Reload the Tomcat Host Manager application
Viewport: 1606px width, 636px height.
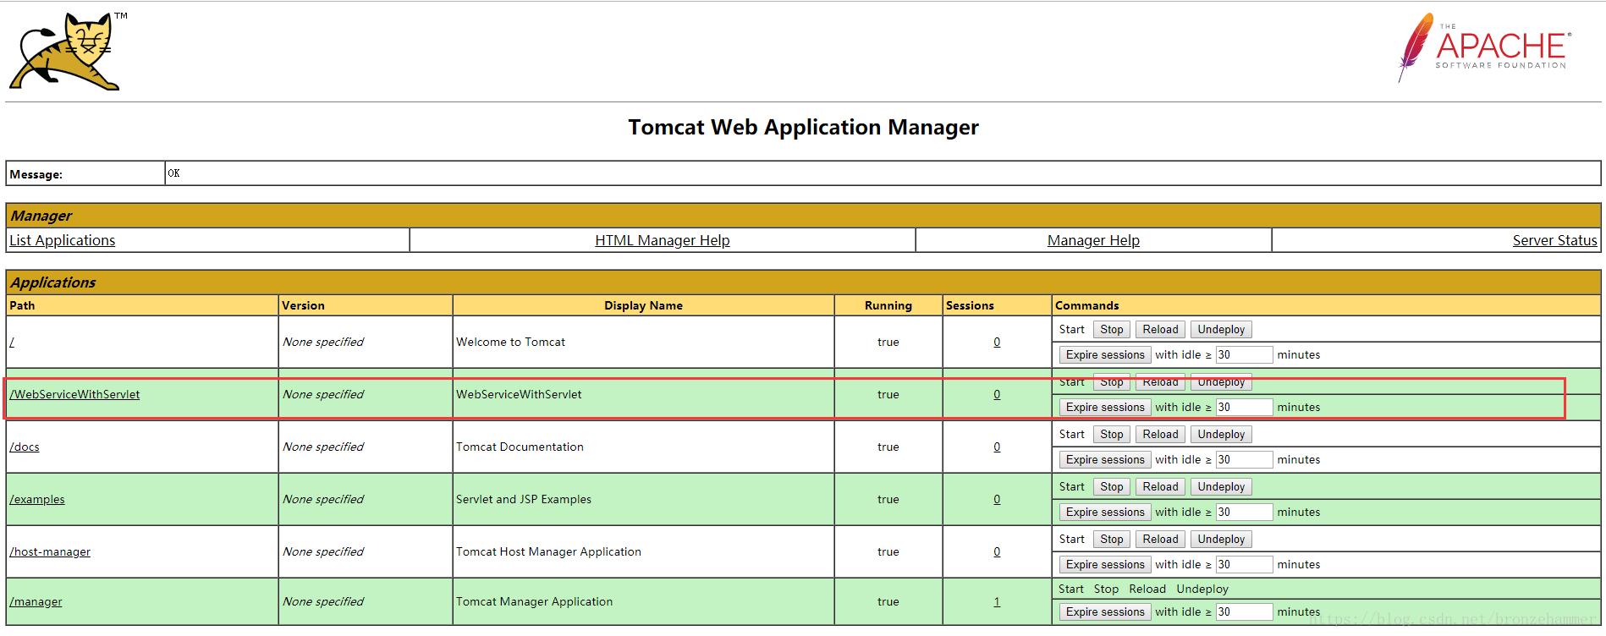[1160, 540]
